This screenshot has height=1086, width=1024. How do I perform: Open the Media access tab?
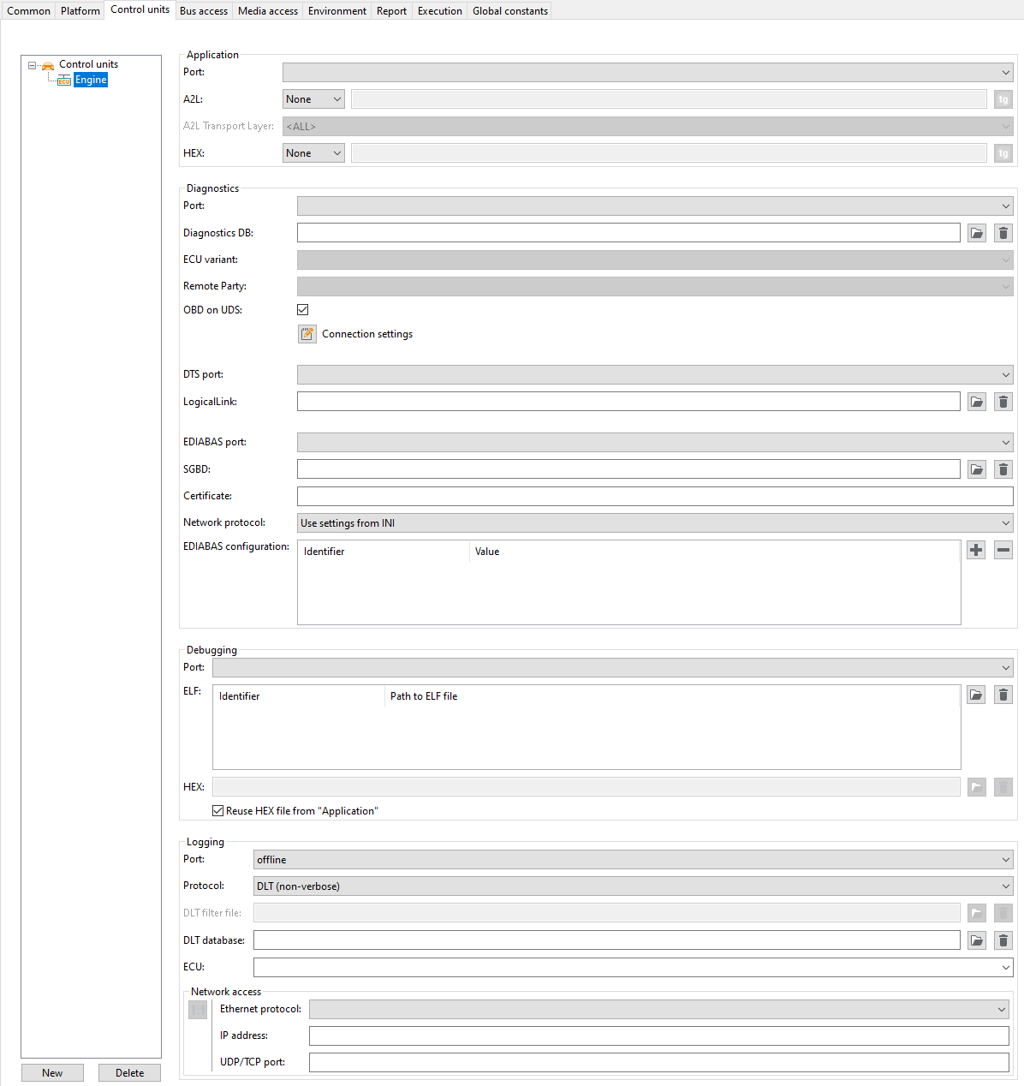coord(268,11)
